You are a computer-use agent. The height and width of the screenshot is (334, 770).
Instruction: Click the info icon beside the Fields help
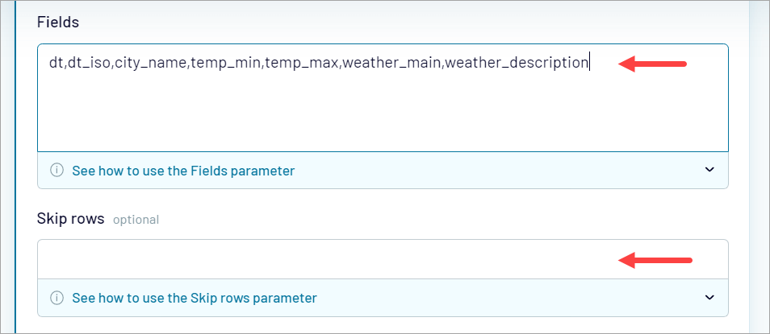coord(57,171)
